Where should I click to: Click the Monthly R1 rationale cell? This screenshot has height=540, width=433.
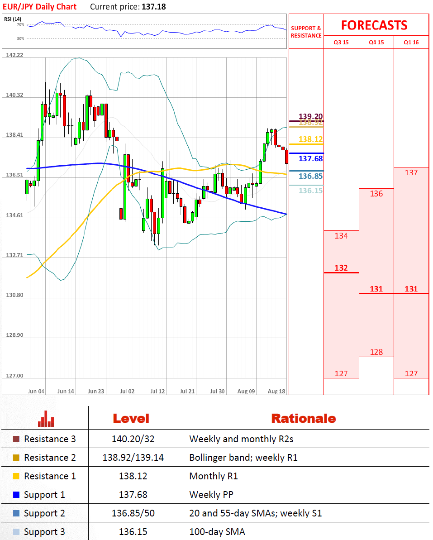point(214,476)
